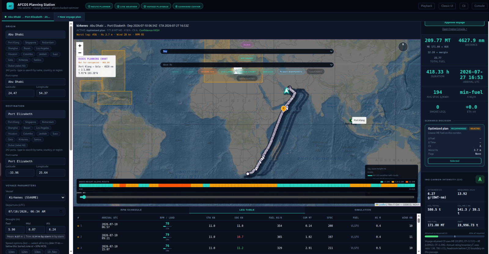Switch to Leg Table tab

[x=247, y=210]
